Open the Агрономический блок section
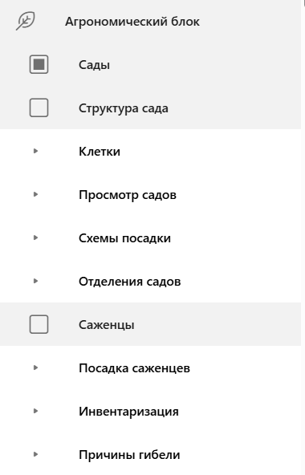The height and width of the screenshot is (475, 305). (132, 22)
